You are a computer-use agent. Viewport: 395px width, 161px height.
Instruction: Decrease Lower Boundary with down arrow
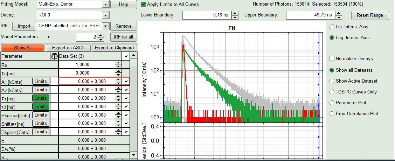pyautogui.click(x=235, y=17)
